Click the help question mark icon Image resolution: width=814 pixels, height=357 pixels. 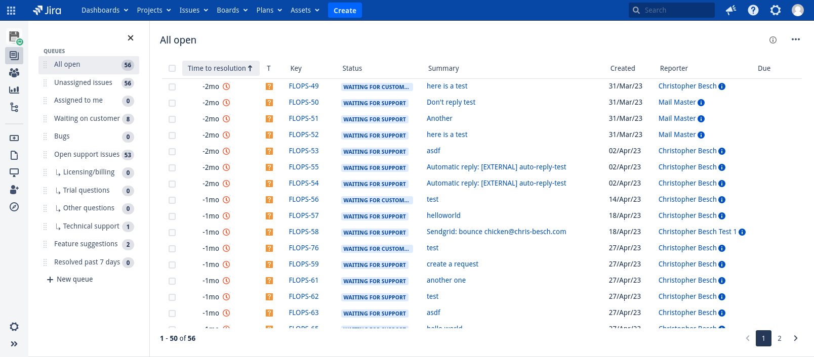coord(753,10)
